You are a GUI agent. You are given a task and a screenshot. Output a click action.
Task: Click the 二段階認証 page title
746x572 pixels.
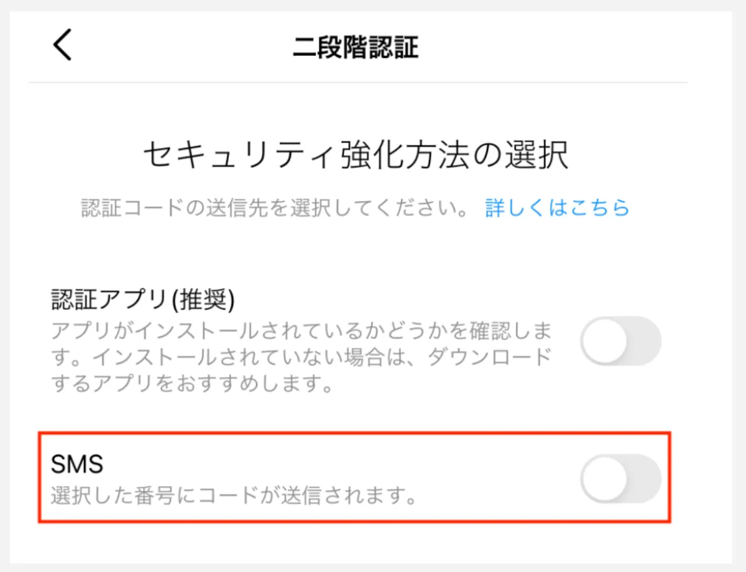[356, 47]
